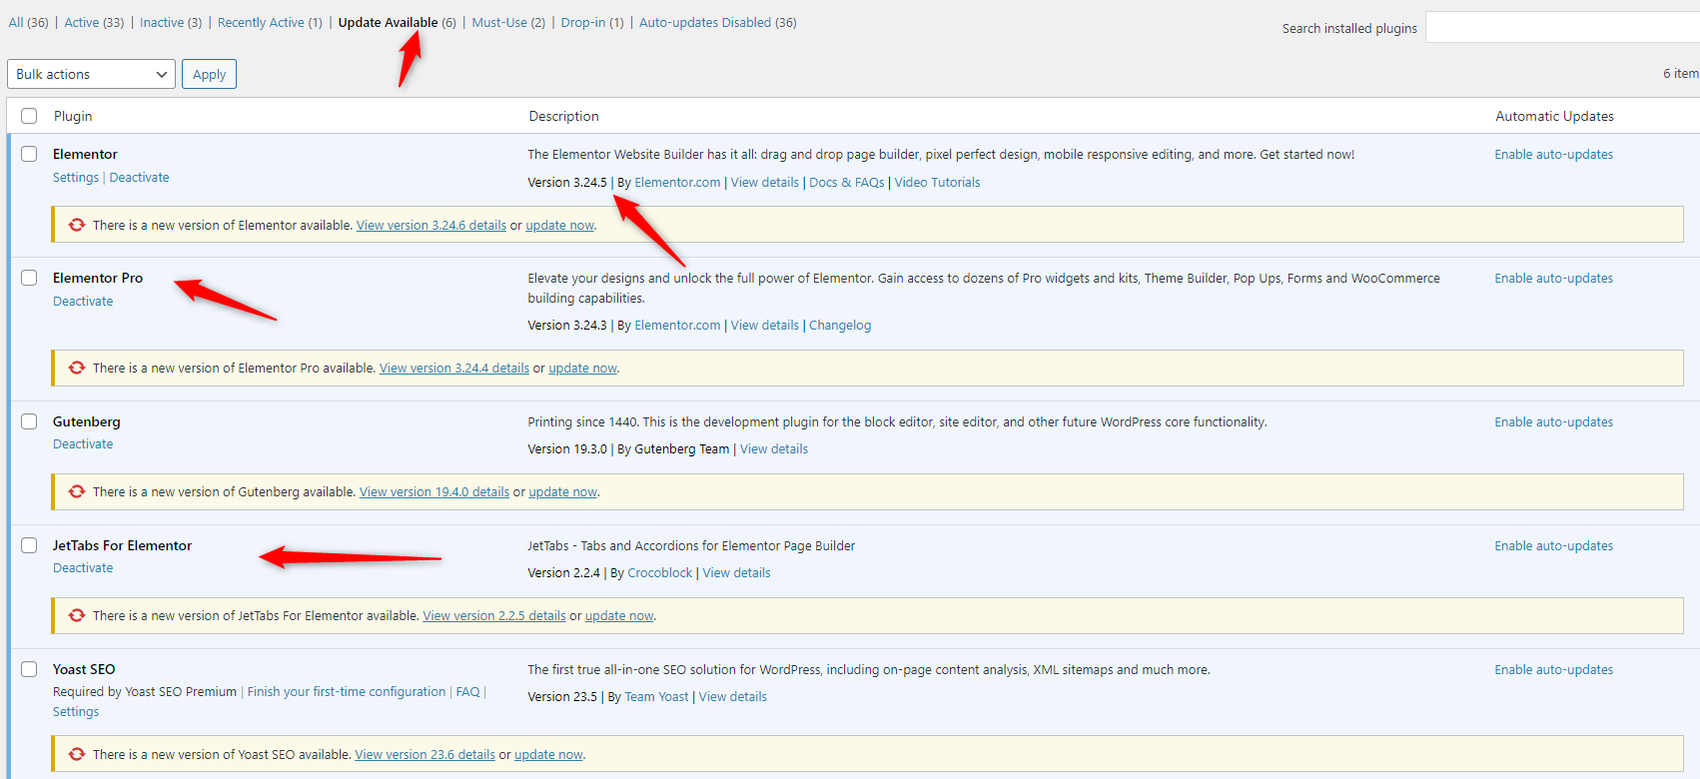Enable auto-updates for Gutenberg
Screen dimensions: 1700x779
pos(1553,421)
